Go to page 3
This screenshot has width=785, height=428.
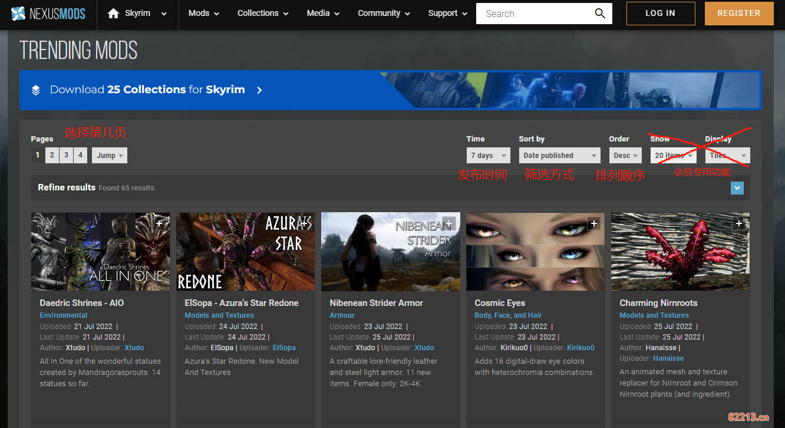(66, 155)
